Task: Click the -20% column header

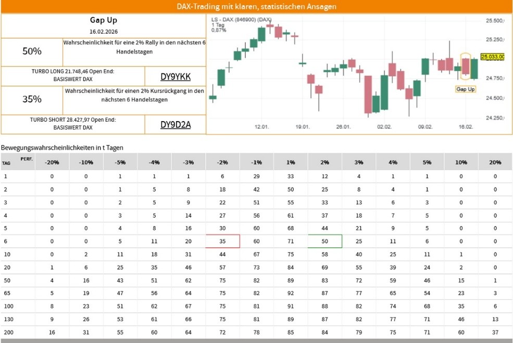Action: click(52, 162)
